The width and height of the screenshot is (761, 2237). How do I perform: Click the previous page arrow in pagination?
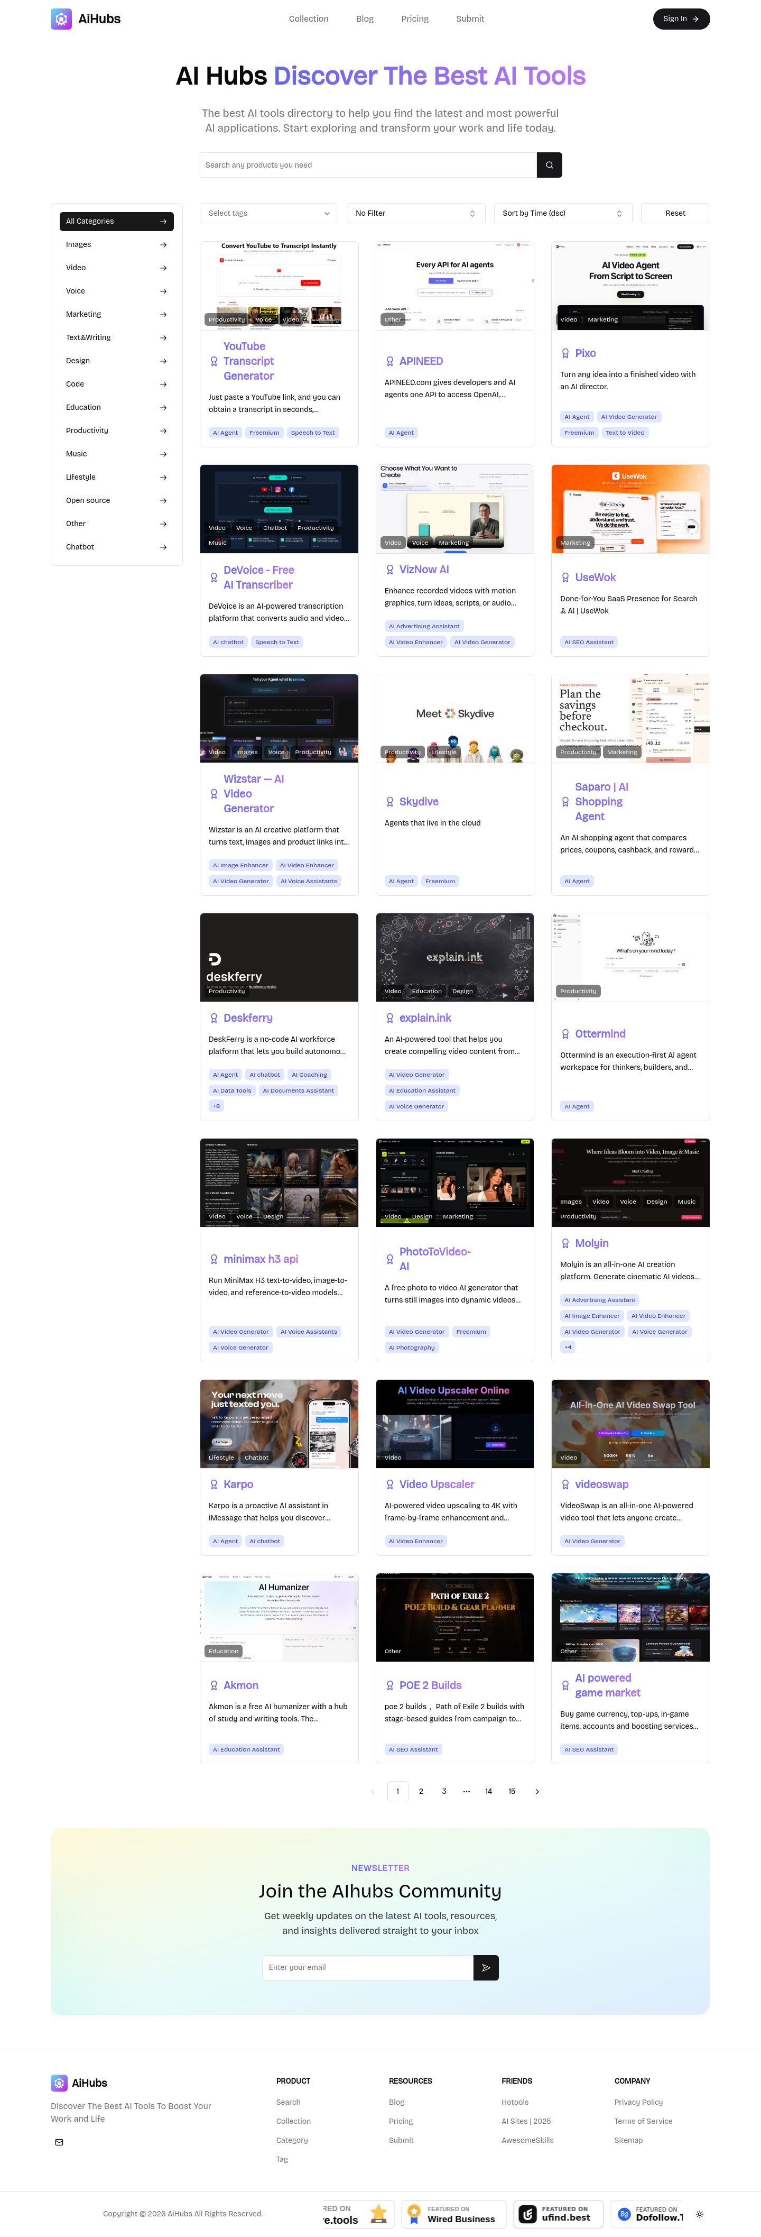(x=373, y=1791)
